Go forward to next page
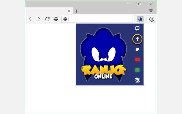 coord(39,19)
